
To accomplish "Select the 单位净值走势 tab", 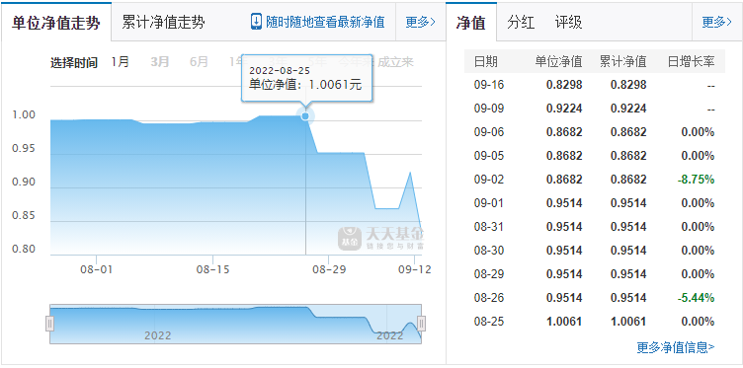I will coord(56,23).
